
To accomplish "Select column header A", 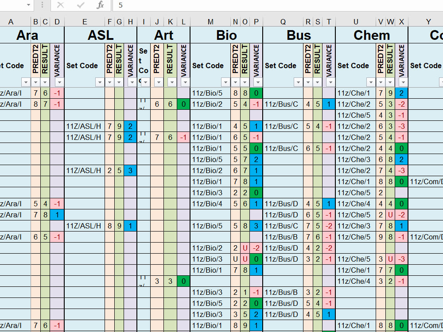I will click(15, 22).
